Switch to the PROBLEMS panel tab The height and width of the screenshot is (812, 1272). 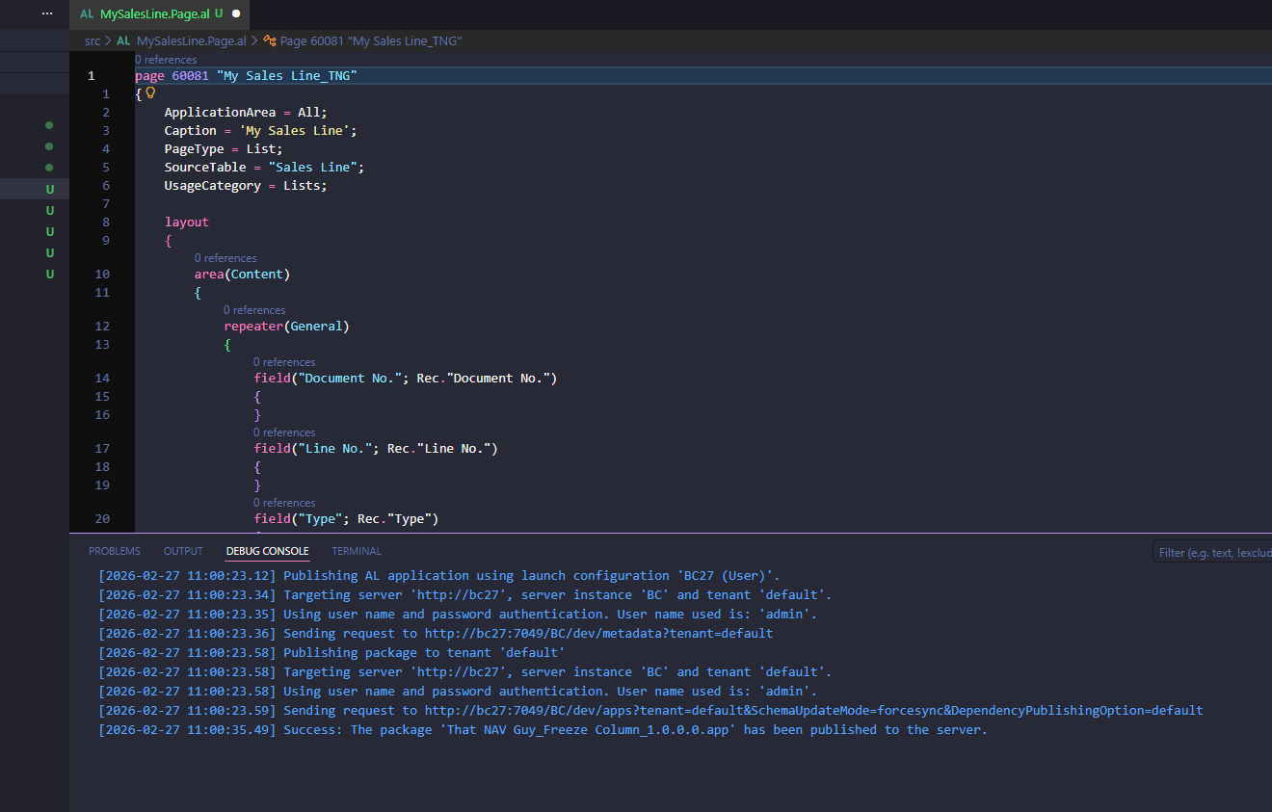(x=114, y=551)
